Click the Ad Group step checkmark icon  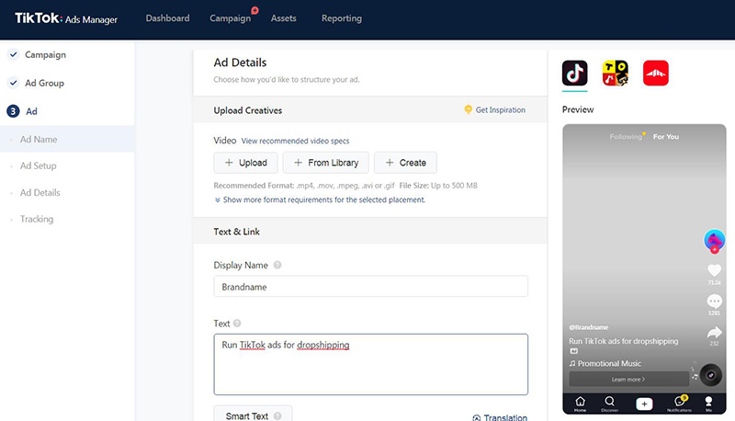[x=13, y=83]
